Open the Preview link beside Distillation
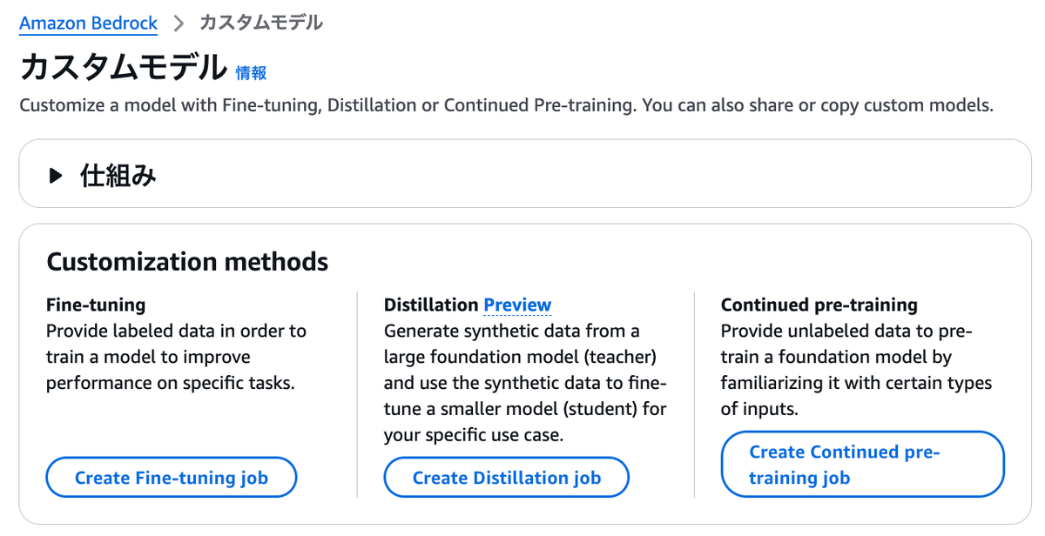The width and height of the screenshot is (1045, 536). [517, 305]
